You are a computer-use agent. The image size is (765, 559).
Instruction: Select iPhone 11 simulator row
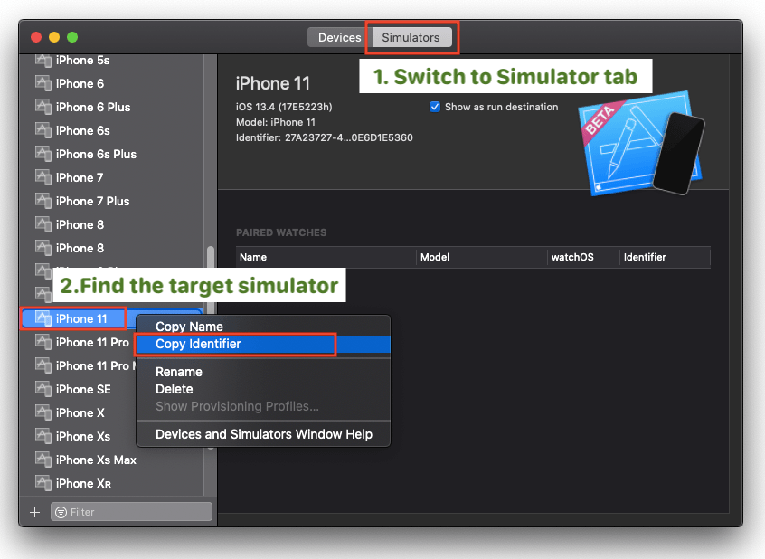click(112, 318)
